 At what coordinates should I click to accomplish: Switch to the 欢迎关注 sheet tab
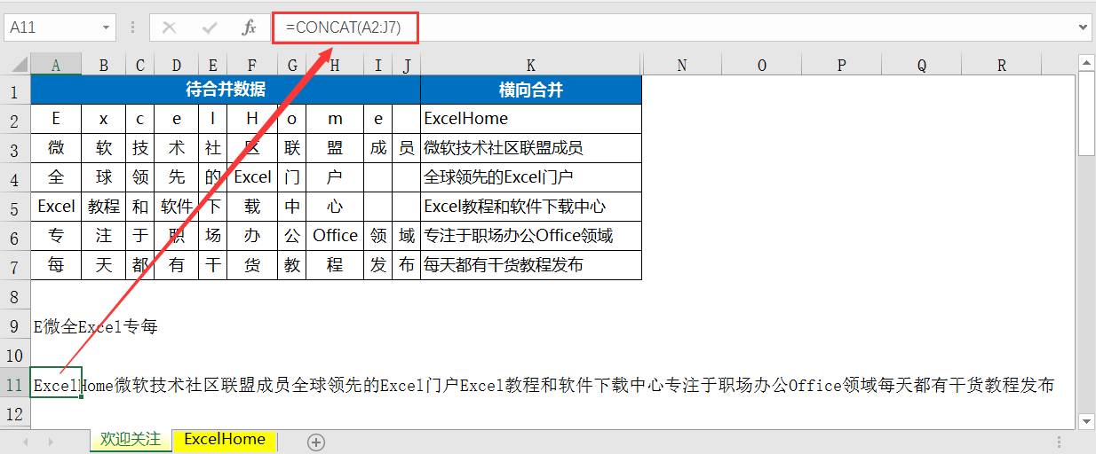tap(131, 439)
